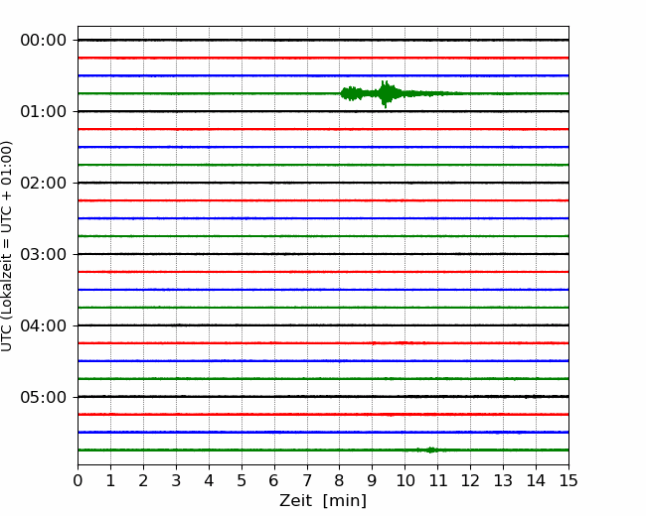This screenshot has height=516, width=646.
Task: Click the x-axis tick label 9
Action: coord(373,480)
